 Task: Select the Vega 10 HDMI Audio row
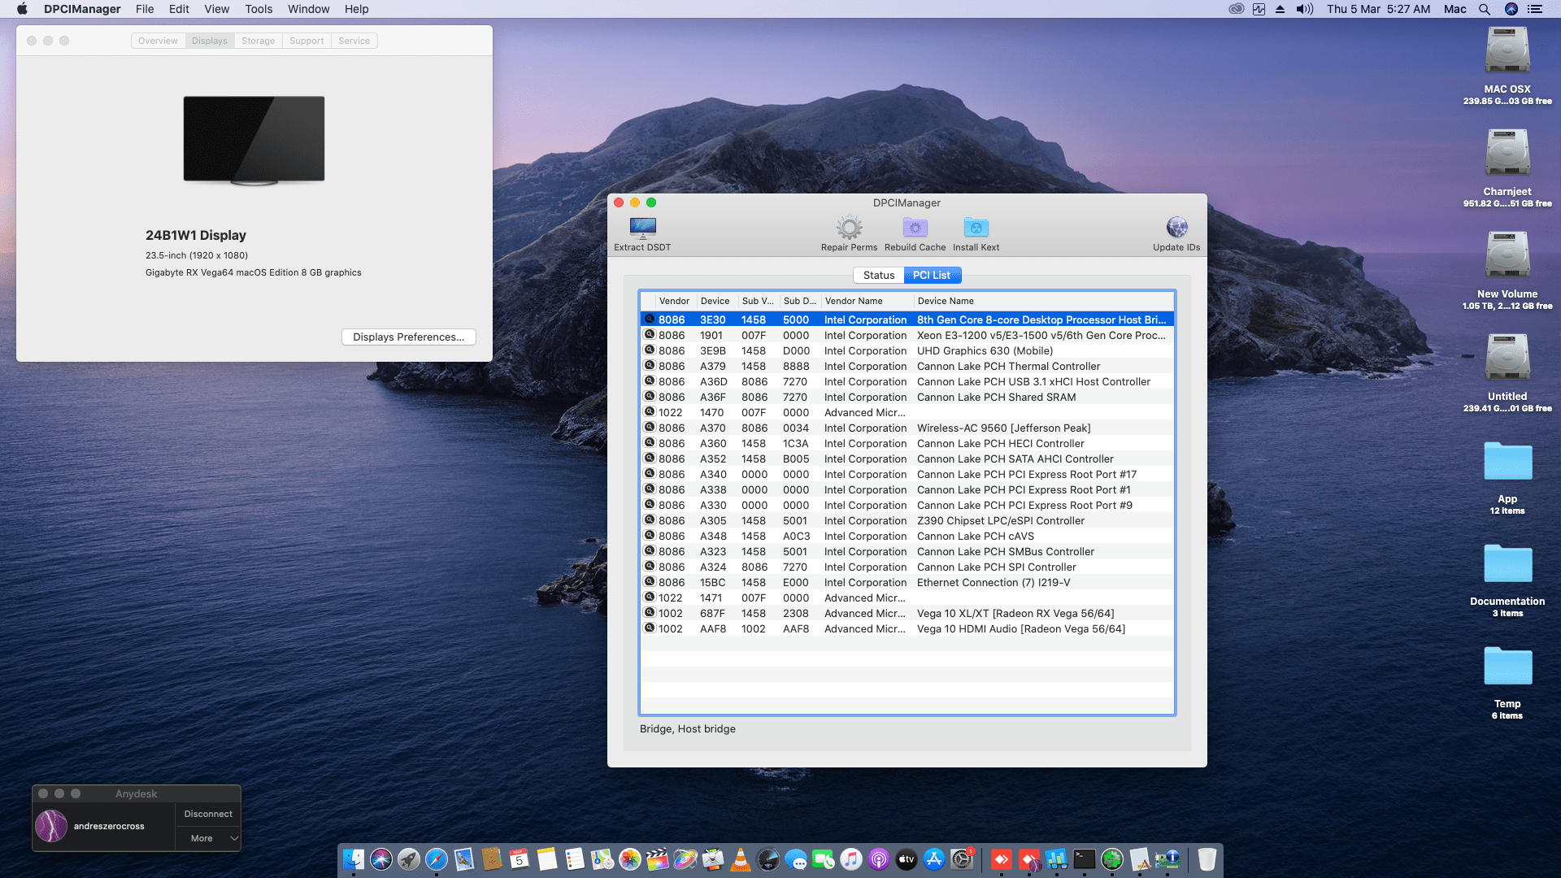[1020, 629]
